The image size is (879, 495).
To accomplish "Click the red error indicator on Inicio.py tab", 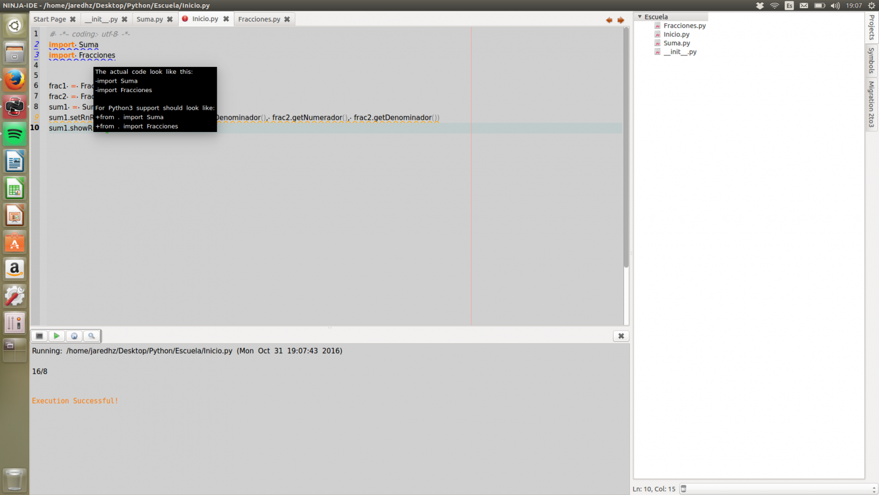I will coord(185,19).
